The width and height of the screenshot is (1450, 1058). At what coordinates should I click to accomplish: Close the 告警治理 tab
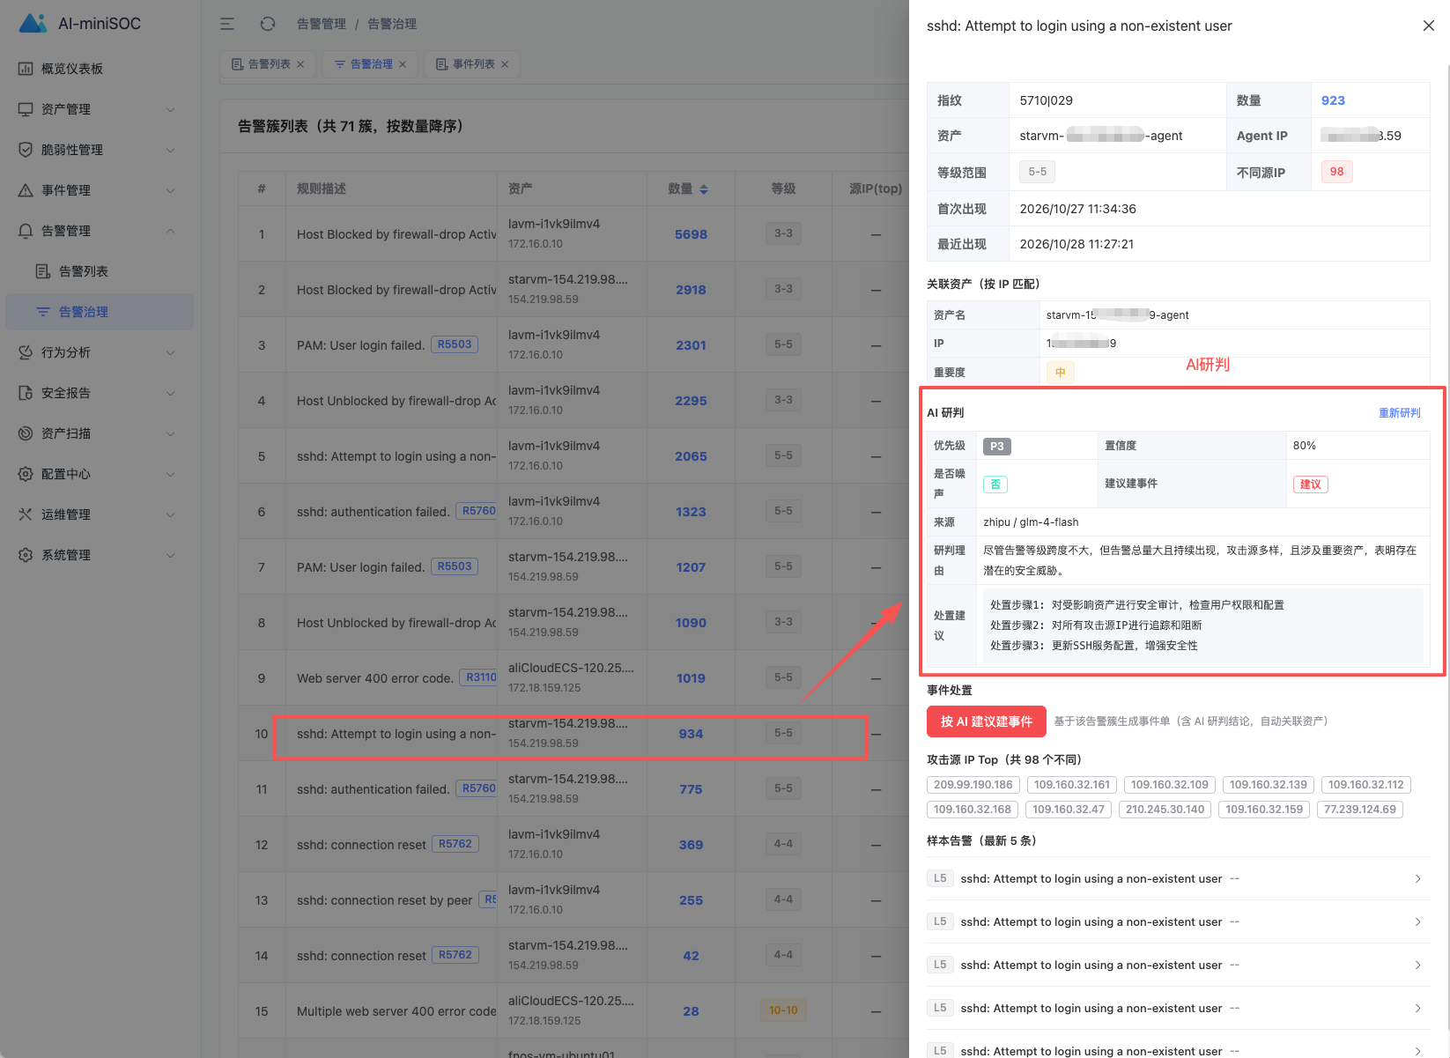tap(403, 64)
